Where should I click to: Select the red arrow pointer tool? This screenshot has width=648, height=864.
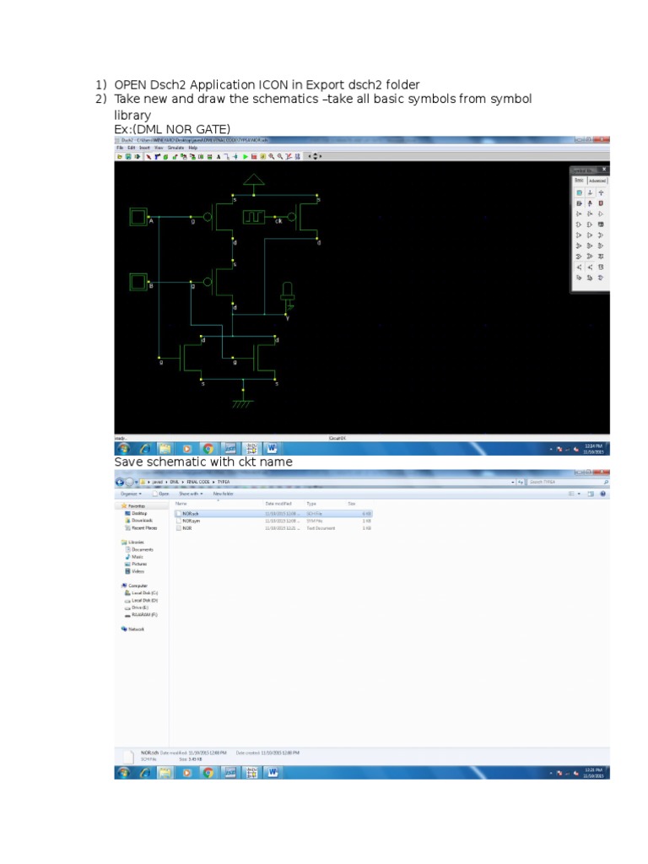coord(148,156)
